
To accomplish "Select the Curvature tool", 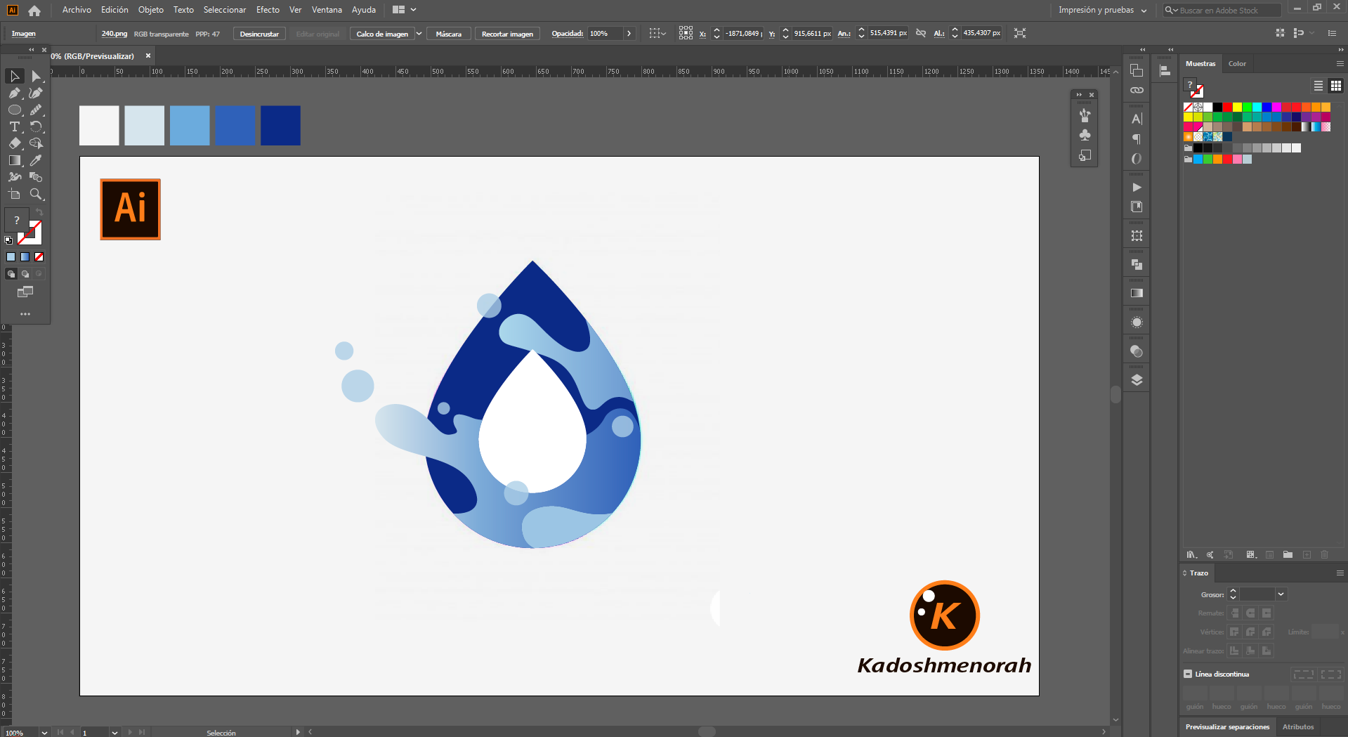I will coord(36,93).
